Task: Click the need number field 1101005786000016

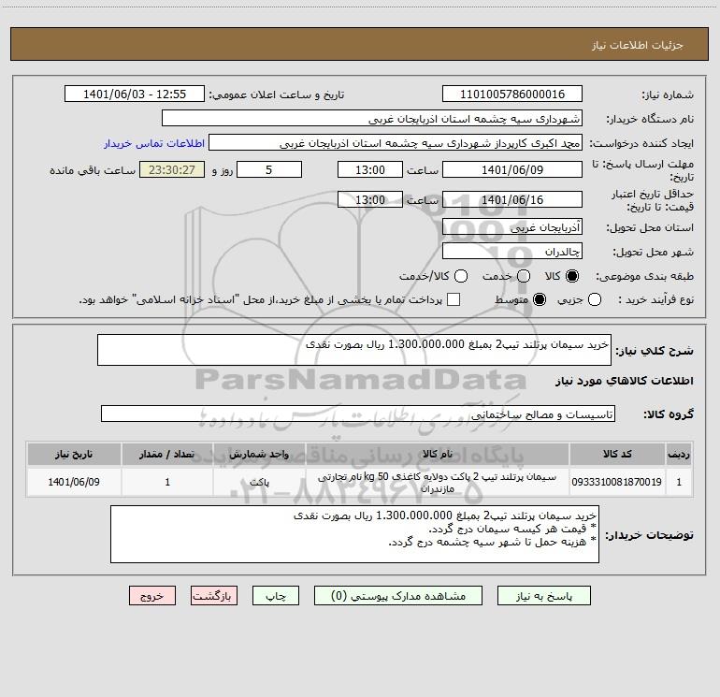Action: tap(512, 94)
